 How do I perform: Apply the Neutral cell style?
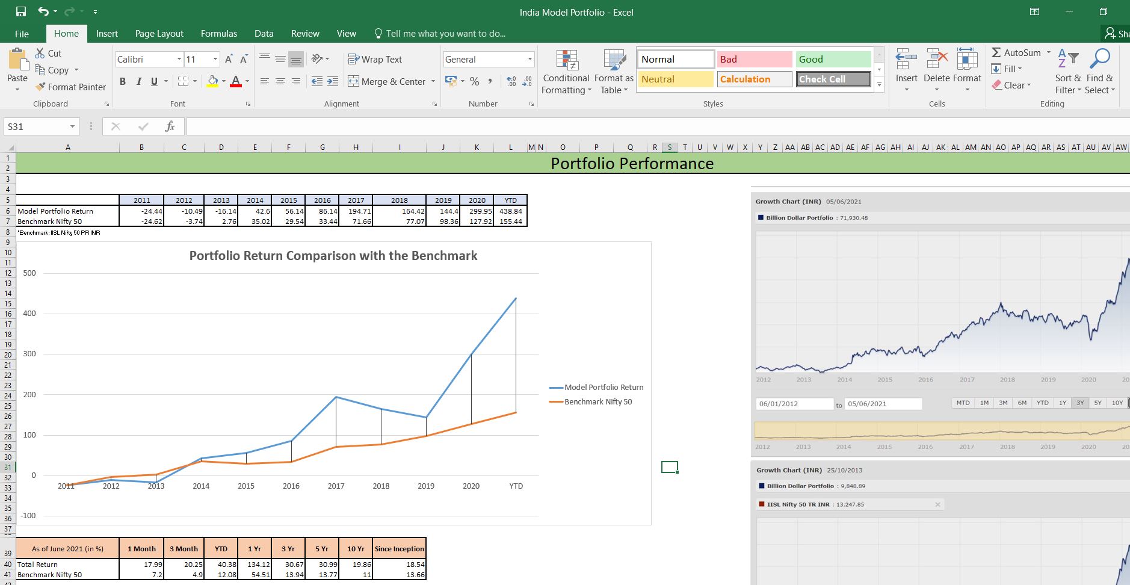pos(676,79)
